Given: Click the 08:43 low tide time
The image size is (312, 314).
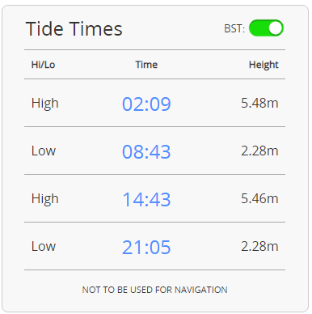Looking at the screenshot, I should tap(146, 151).
